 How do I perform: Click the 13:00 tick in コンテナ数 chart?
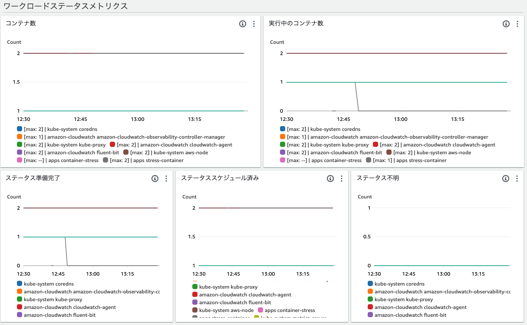(138, 119)
